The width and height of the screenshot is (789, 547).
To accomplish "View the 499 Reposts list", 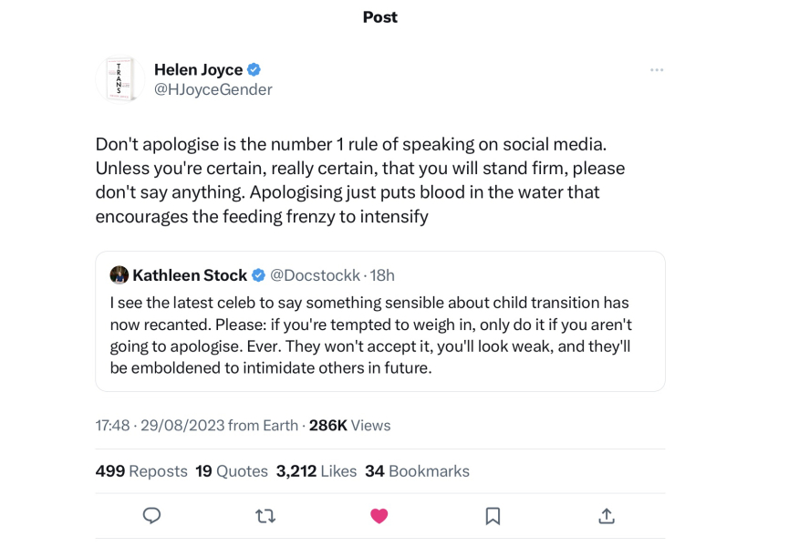I will tap(141, 471).
